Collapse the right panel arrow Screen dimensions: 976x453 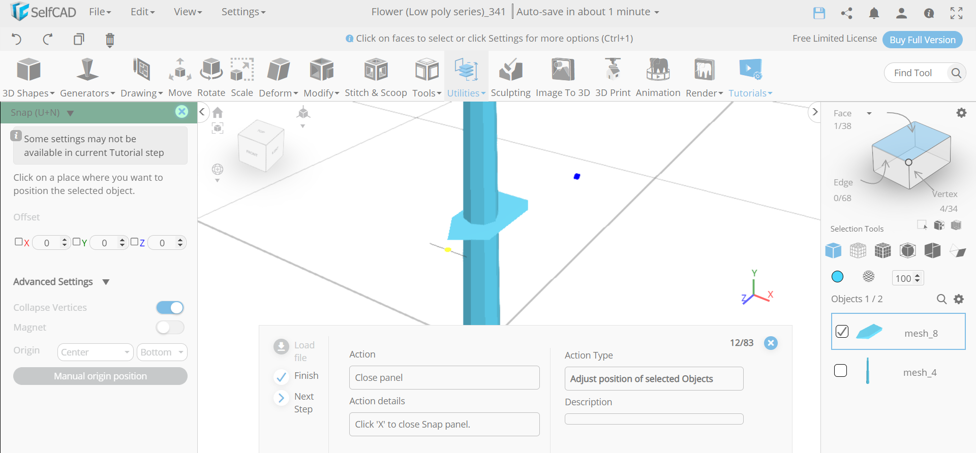click(815, 112)
